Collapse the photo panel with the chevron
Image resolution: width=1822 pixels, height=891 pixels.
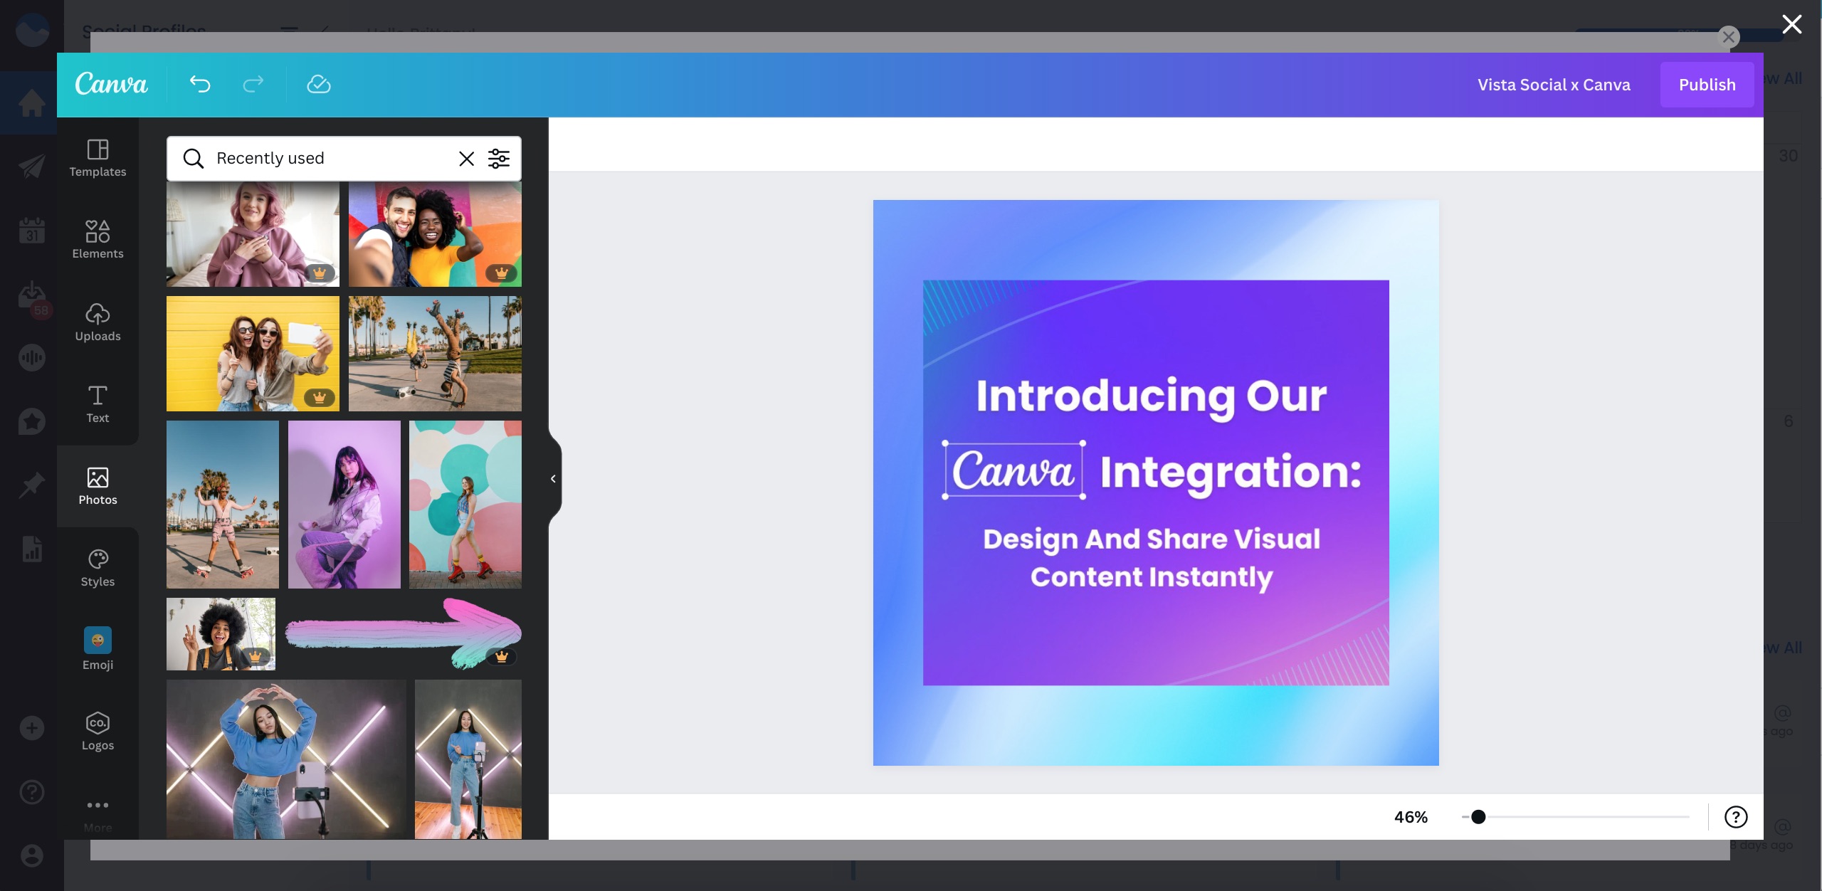pyautogui.click(x=554, y=478)
